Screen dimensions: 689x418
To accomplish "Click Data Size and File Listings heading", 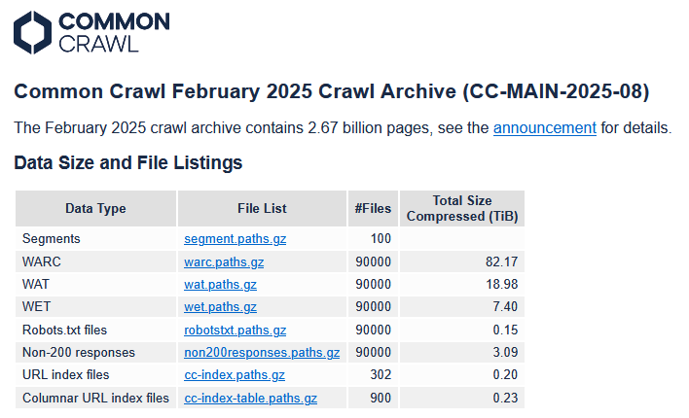I will [127, 162].
